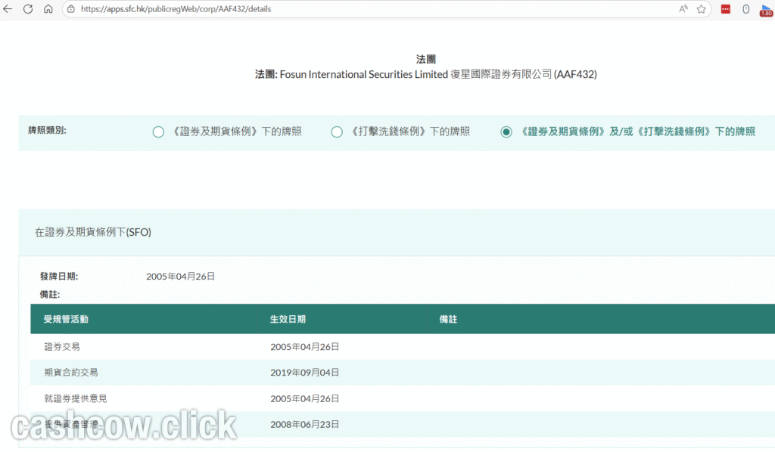The height and width of the screenshot is (452, 775).
Task: Click the 受規管活動 column header
Action: (66, 319)
